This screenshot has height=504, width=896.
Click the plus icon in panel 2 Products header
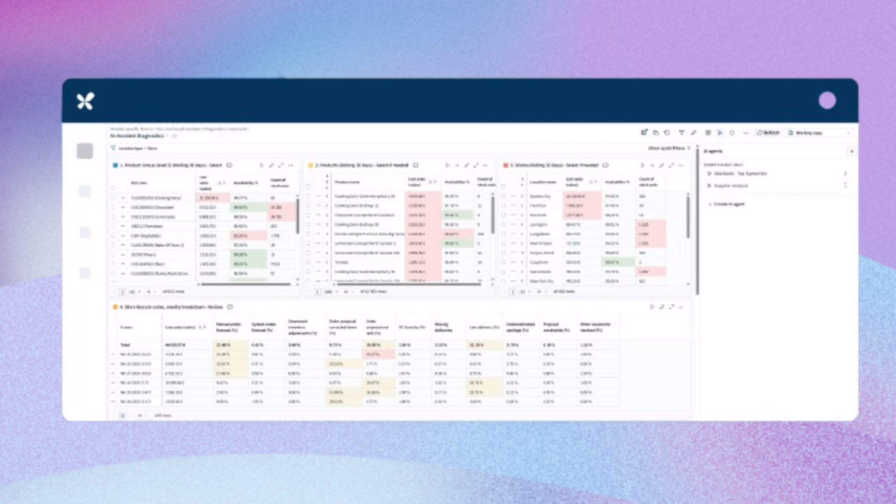tap(457, 165)
